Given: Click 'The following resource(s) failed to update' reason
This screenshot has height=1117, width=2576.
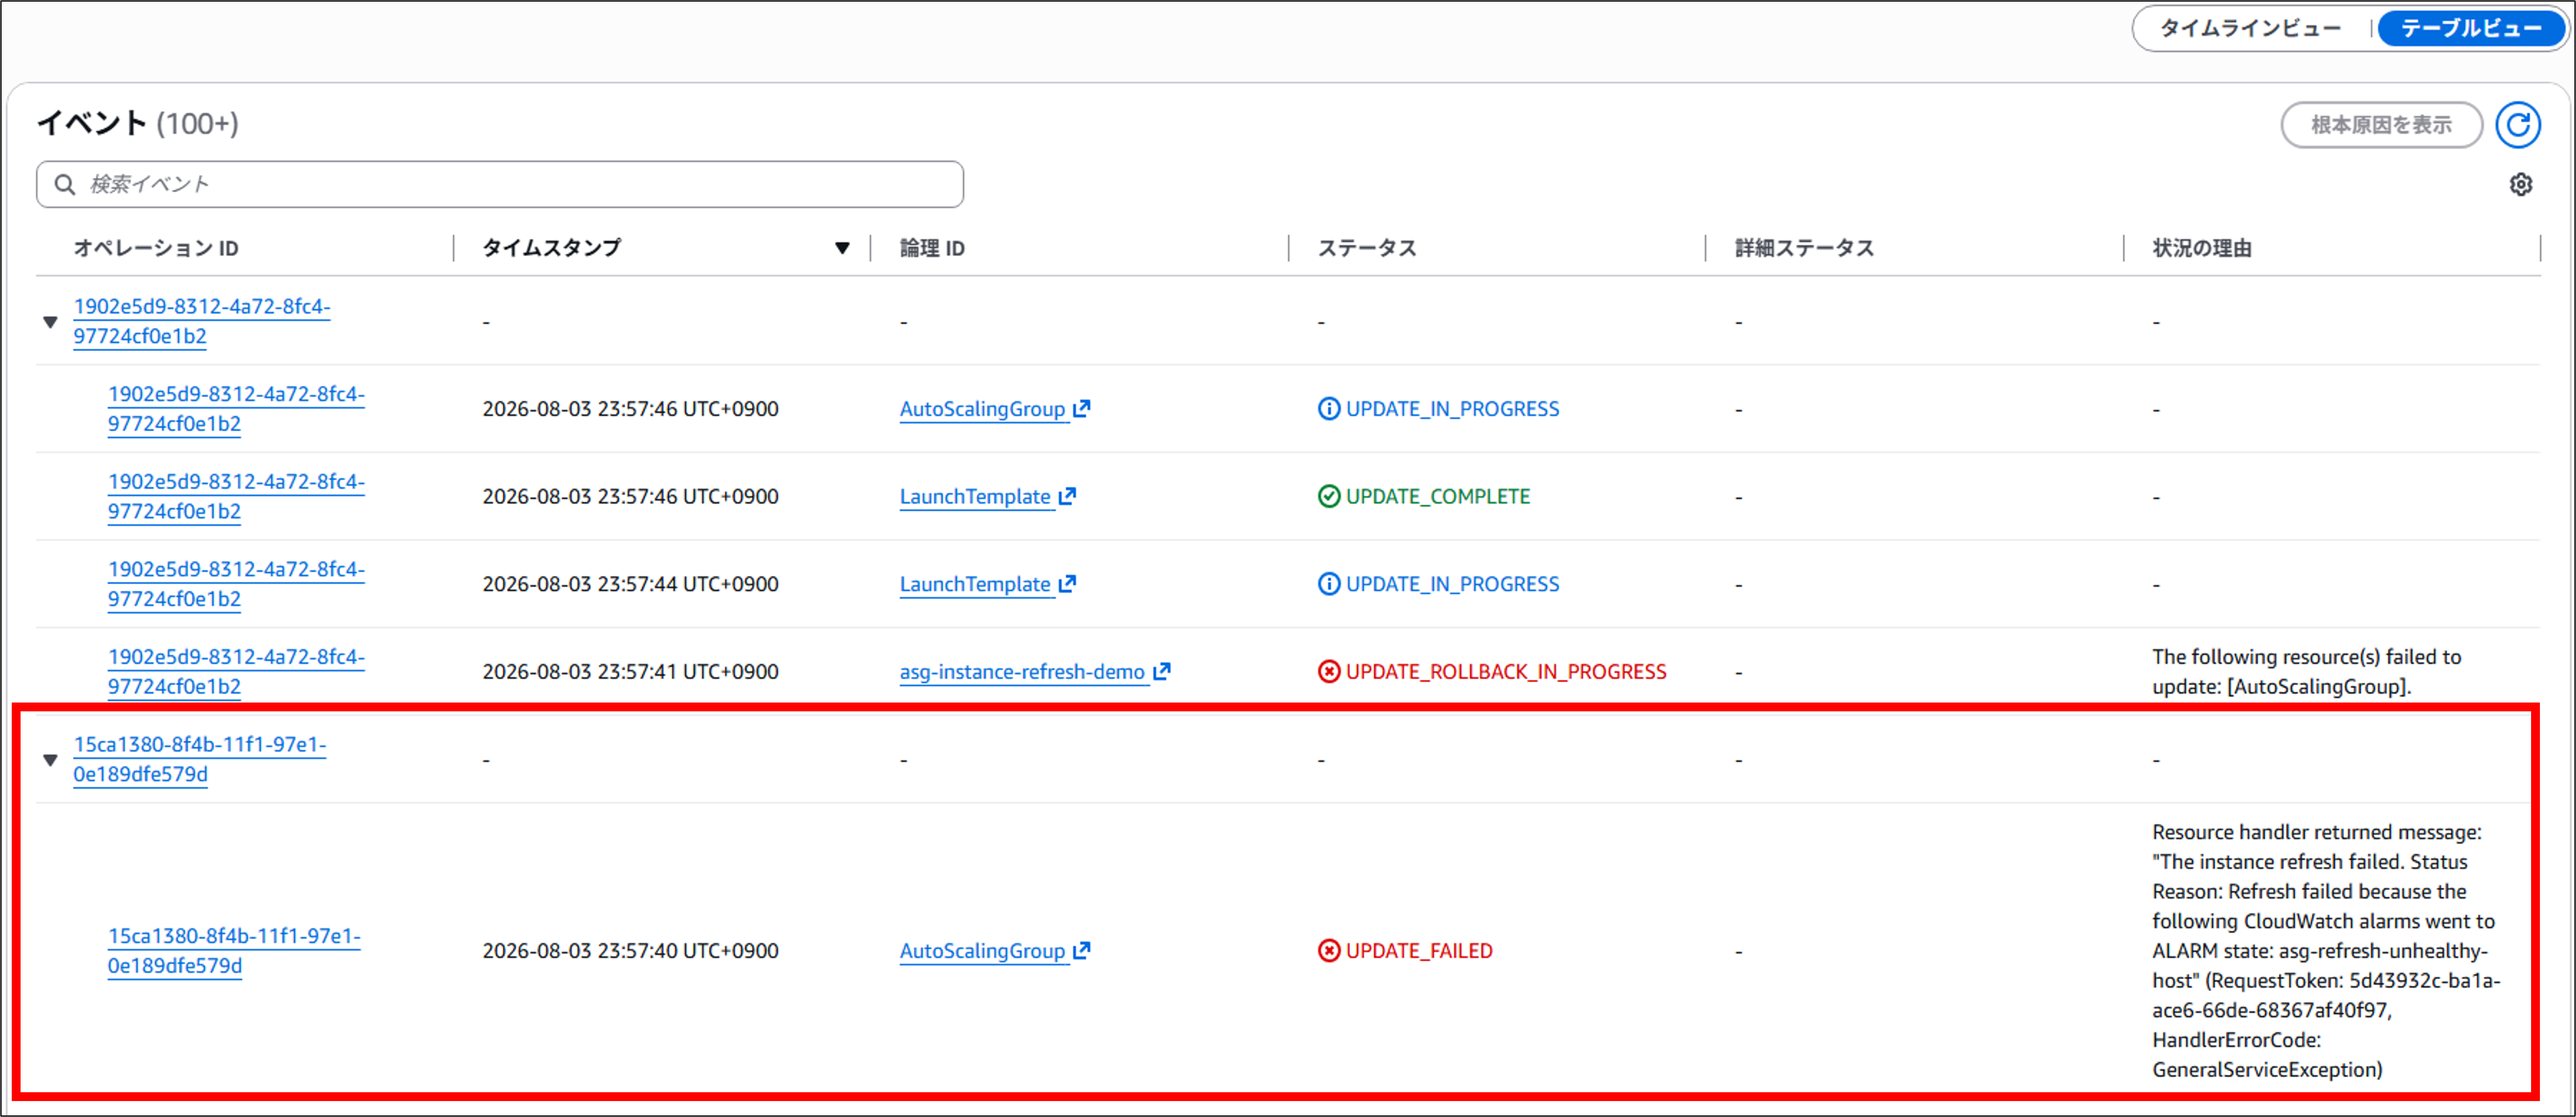Looking at the screenshot, I should click(x=2306, y=671).
